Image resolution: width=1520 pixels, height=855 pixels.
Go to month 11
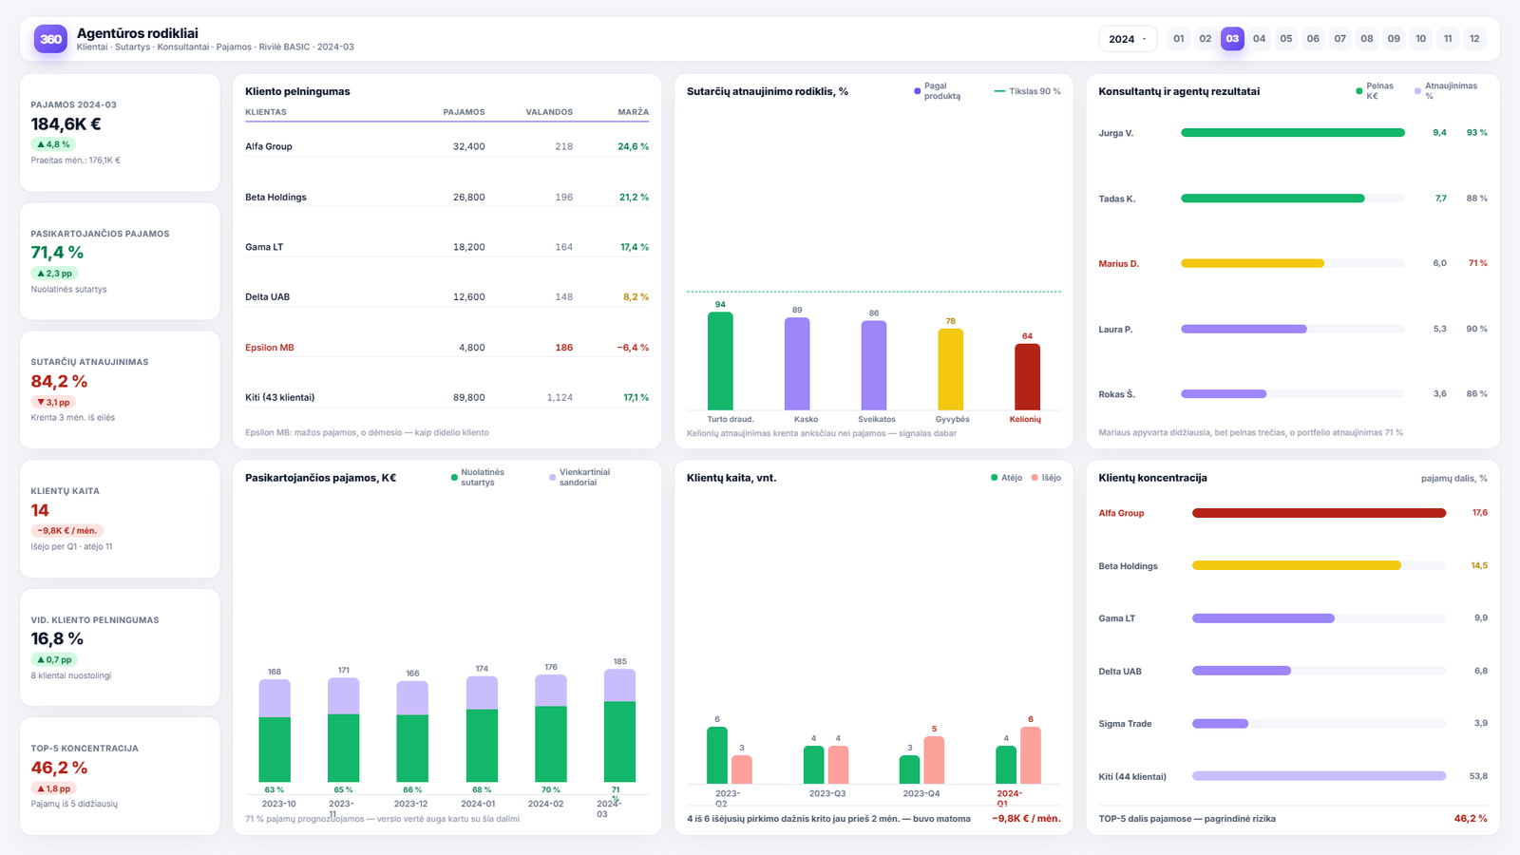(1448, 39)
